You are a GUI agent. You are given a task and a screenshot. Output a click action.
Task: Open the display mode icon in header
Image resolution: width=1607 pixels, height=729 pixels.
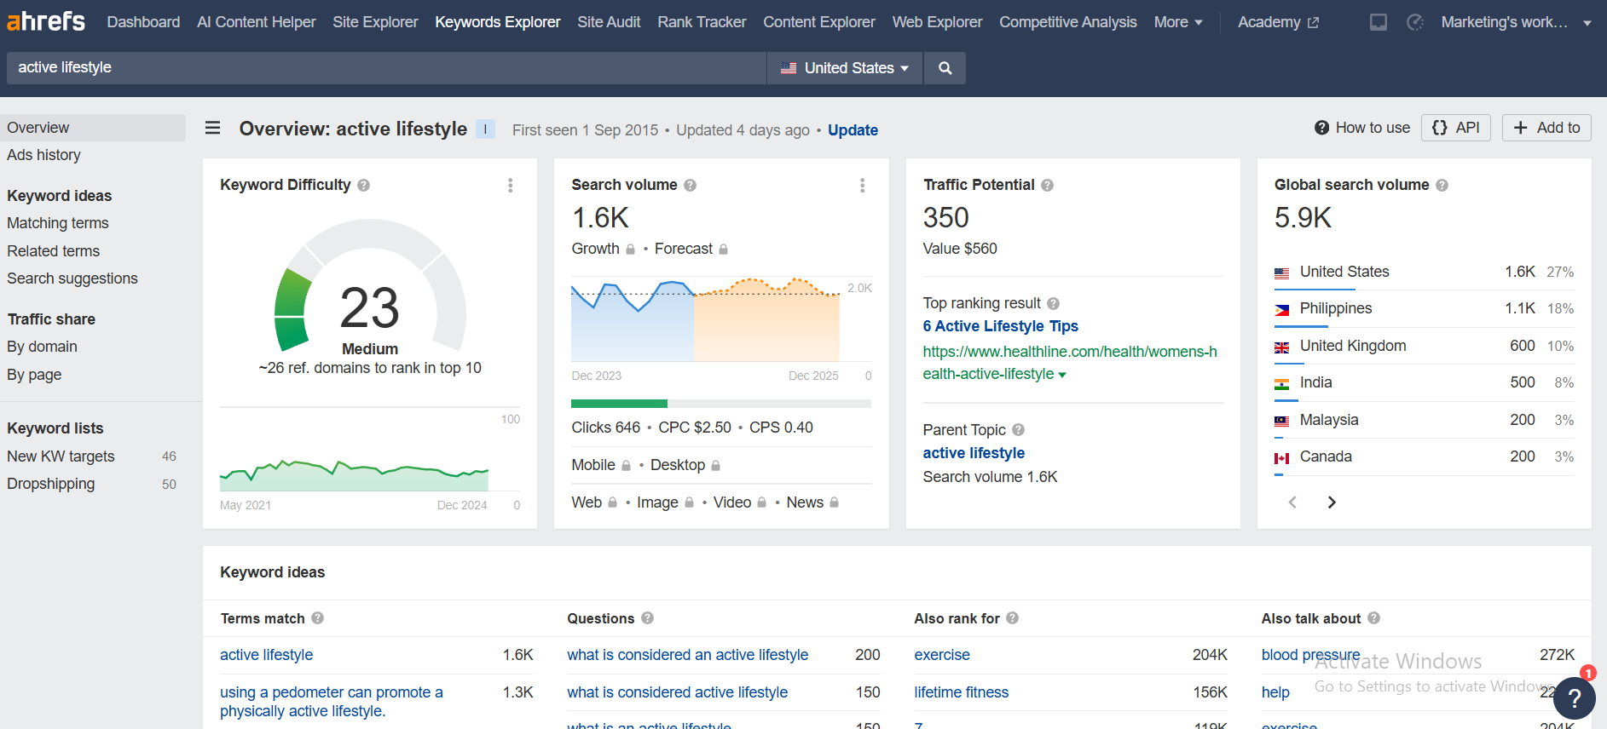[x=1379, y=22]
